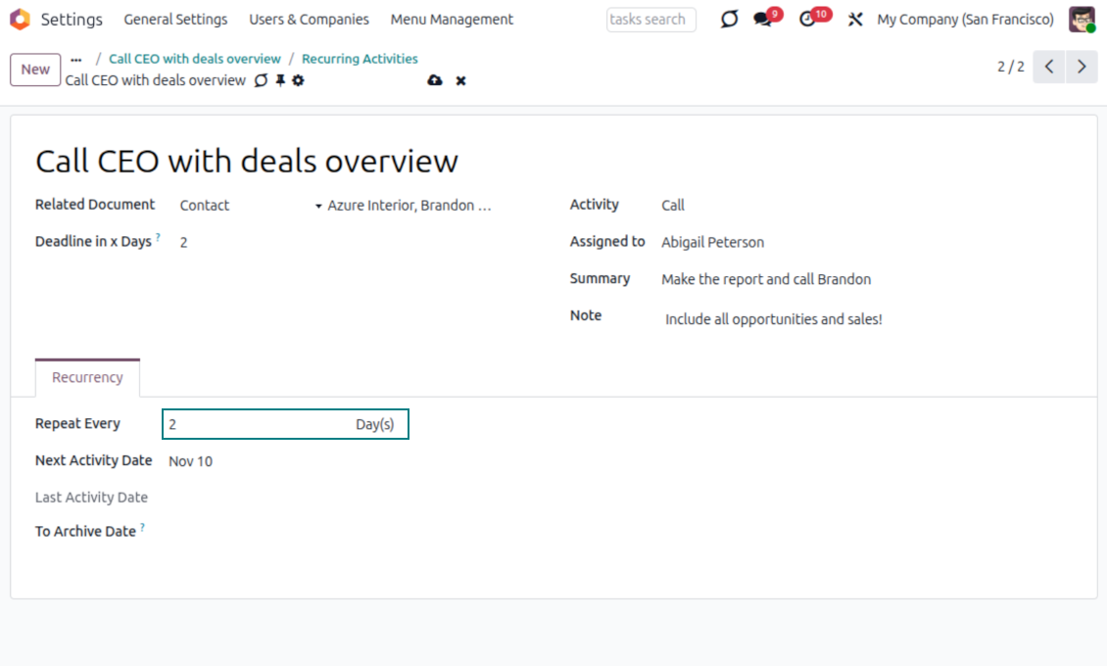Go to the previous record arrow
Screen dimensions: 1107x666
(1048, 67)
